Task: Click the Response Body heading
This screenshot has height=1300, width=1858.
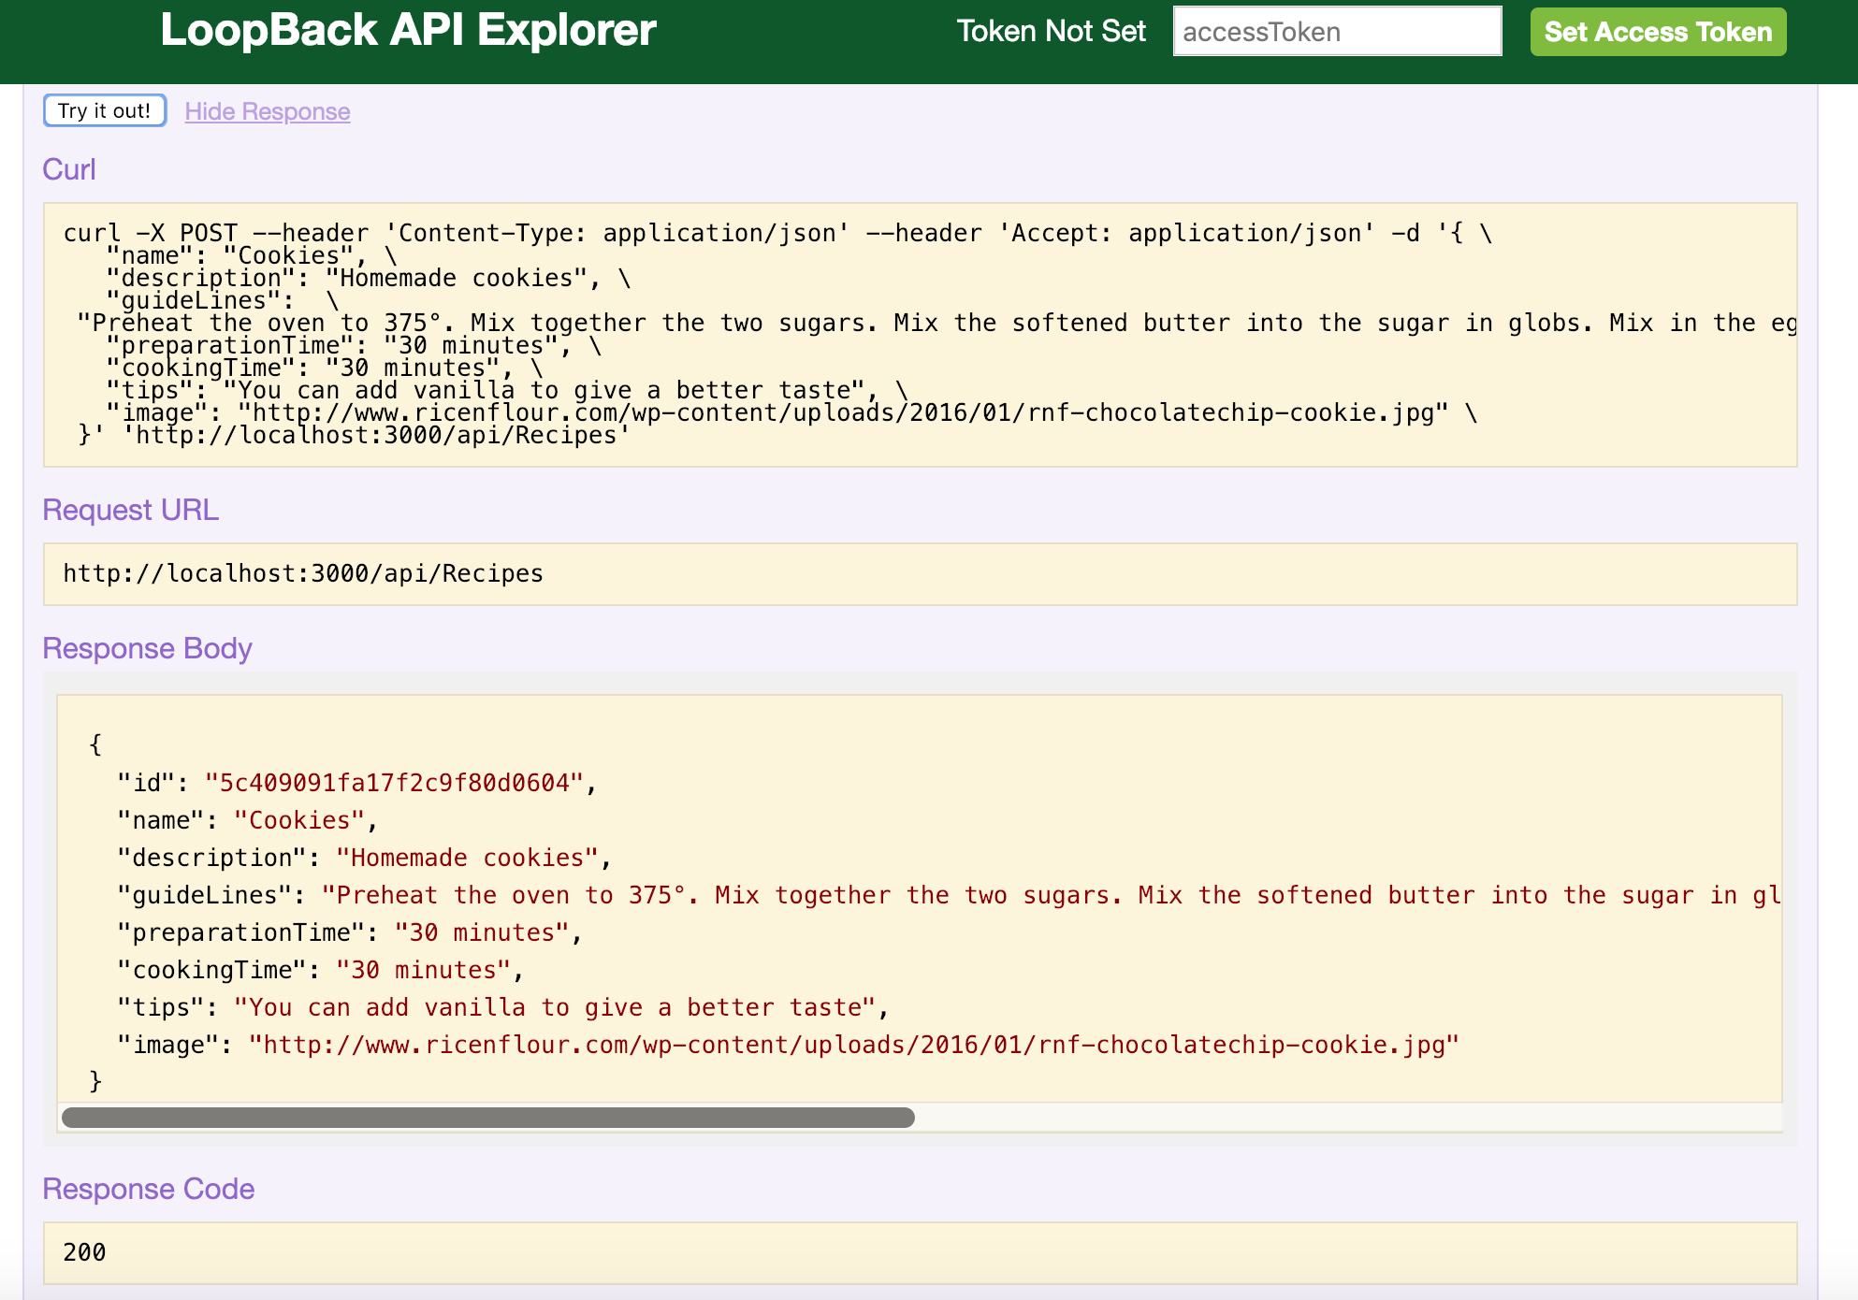Action: point(147,648)
